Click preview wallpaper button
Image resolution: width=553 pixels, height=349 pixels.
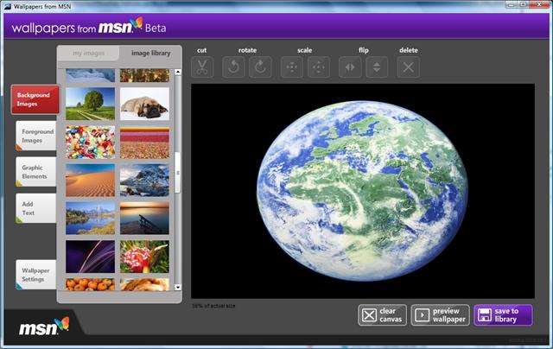point(440,315)
